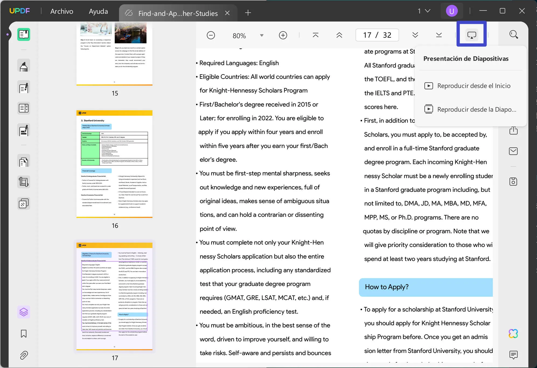537x368 pixels.
Task: Select page 15 thumbnail
Action: tap(114, 53)
